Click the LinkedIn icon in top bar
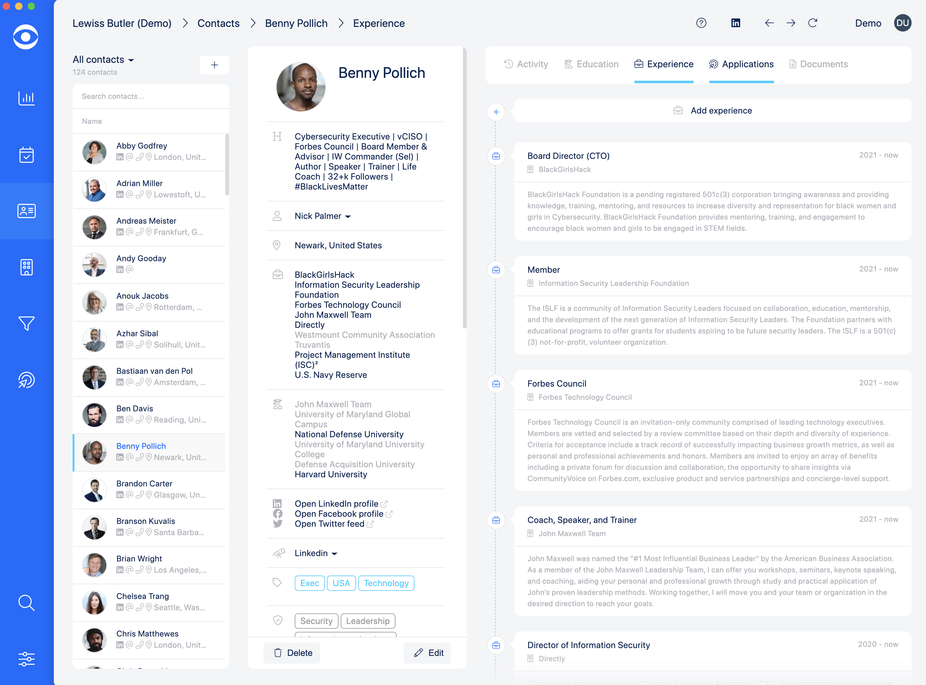Image resolution: width=926 pixels, height=685 pixels. click(x=735, y=23)
